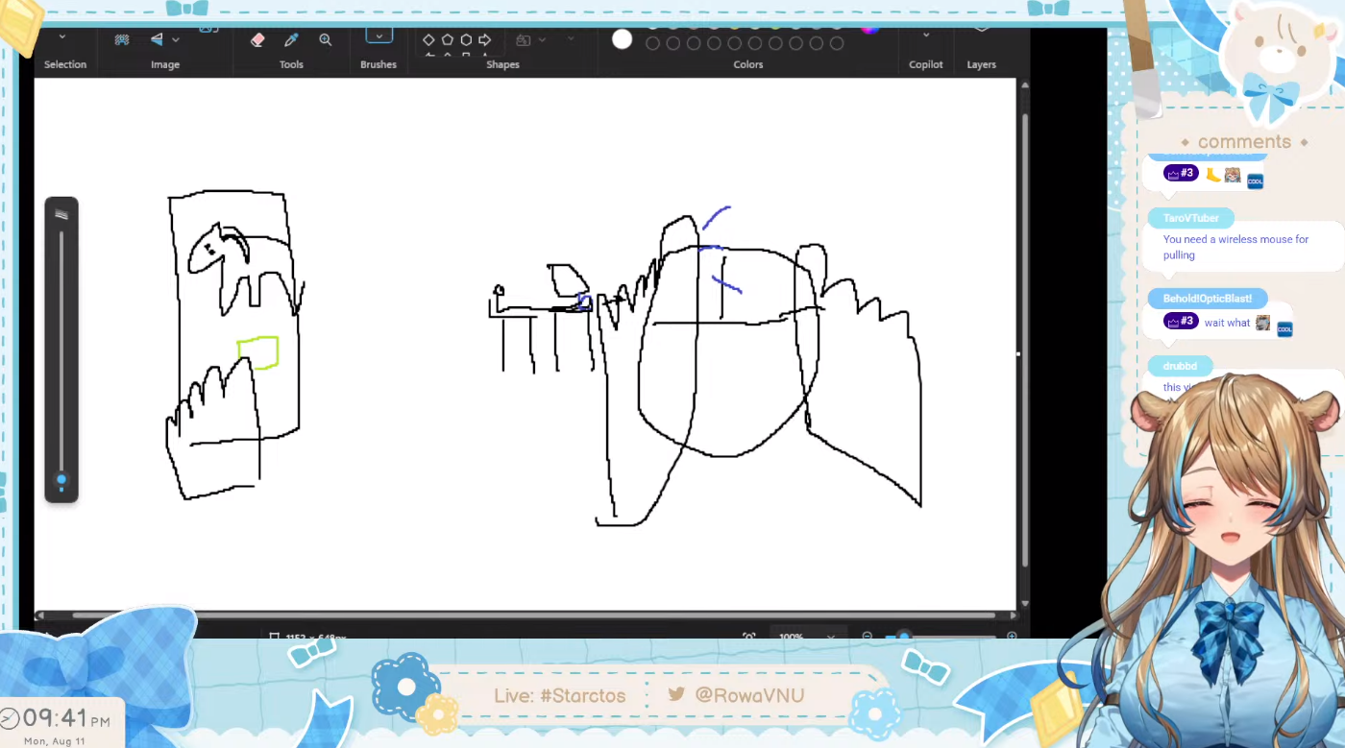Click the Twitter bird icon

676,694
